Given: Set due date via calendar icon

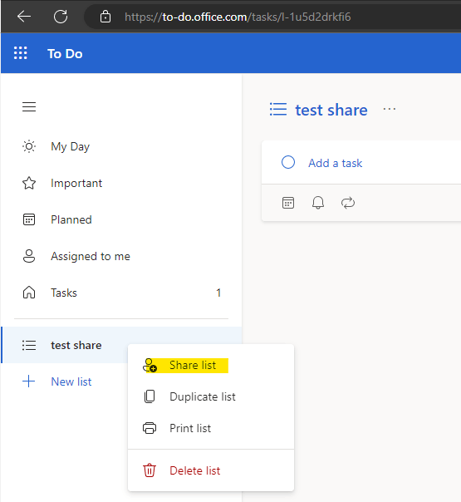Looking at the screenshot, I should coord(288,203).
